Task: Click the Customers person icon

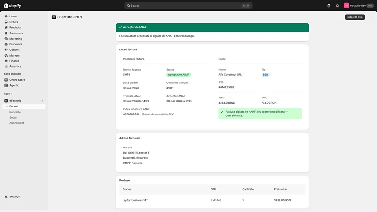Action: click(6, 33)
